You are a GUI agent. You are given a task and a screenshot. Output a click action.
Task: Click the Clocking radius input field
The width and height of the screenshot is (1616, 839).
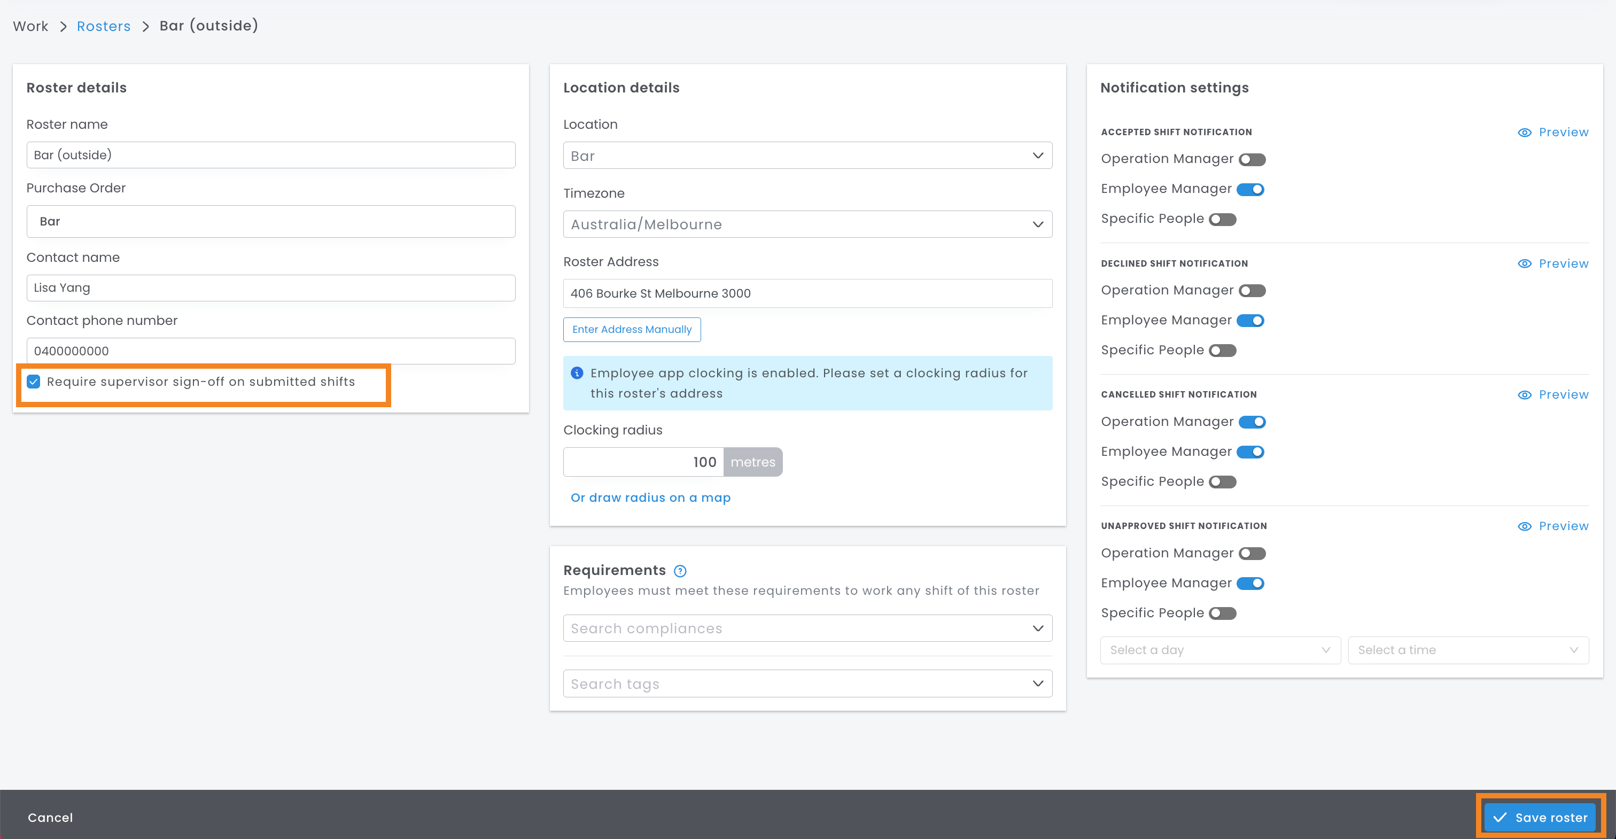[x=643, y=462]
